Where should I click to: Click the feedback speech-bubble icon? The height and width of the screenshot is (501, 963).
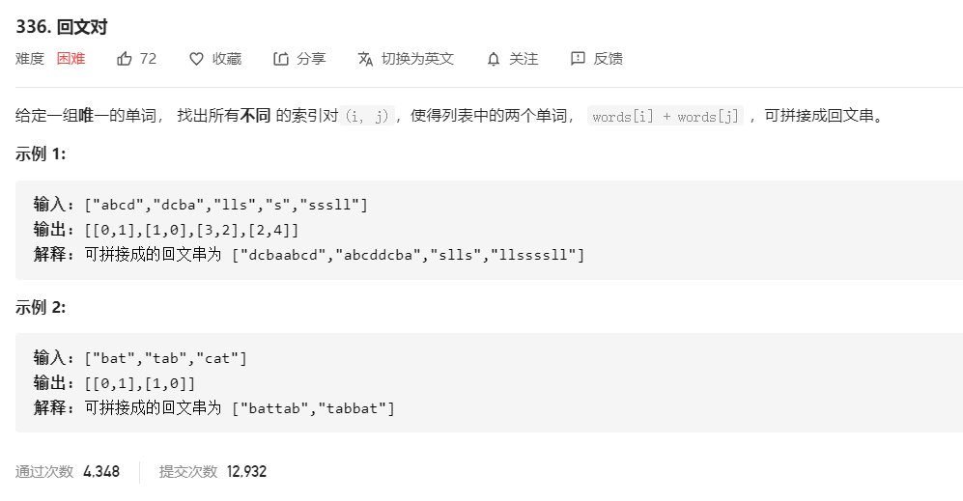click(x=578, y=58)
